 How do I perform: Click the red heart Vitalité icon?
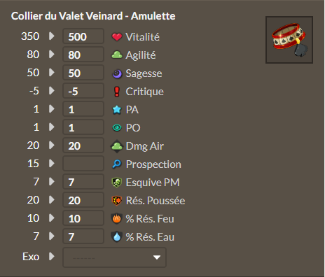coord(117,37)
